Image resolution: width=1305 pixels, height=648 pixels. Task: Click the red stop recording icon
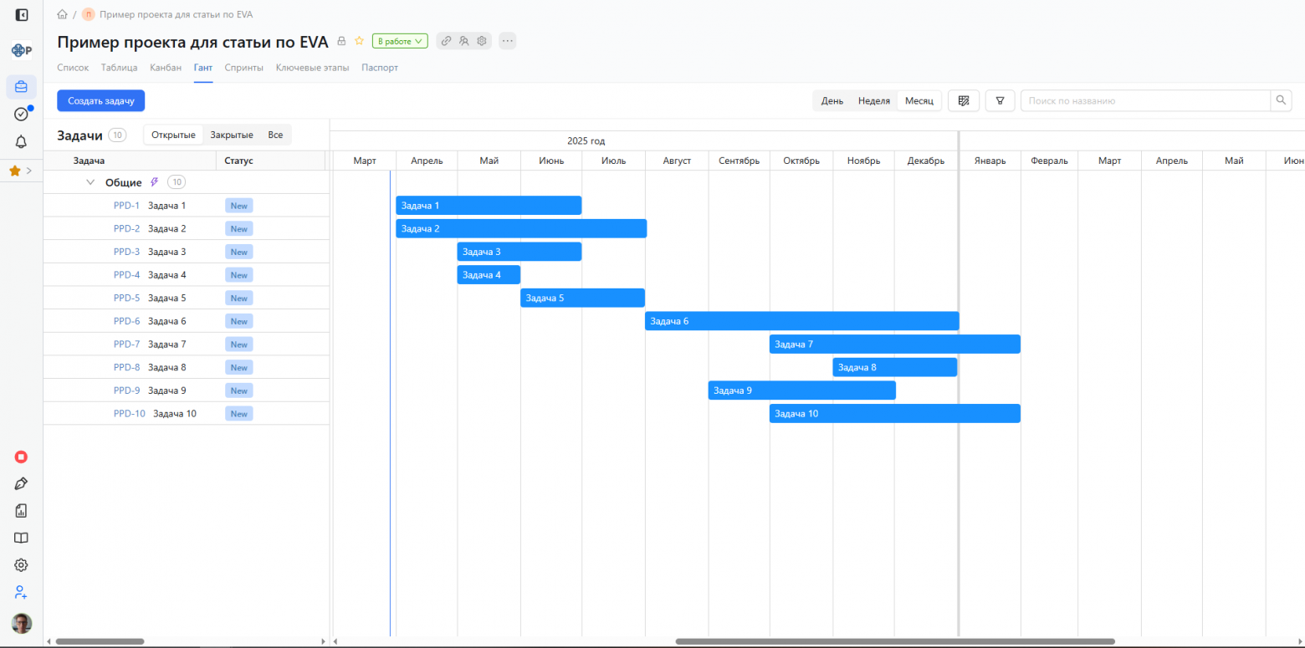[x=22, y=457]
